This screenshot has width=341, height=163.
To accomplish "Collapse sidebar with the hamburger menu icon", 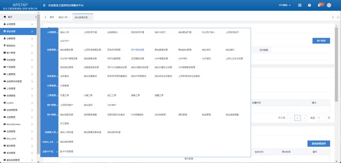I will [x=44, y=5].
